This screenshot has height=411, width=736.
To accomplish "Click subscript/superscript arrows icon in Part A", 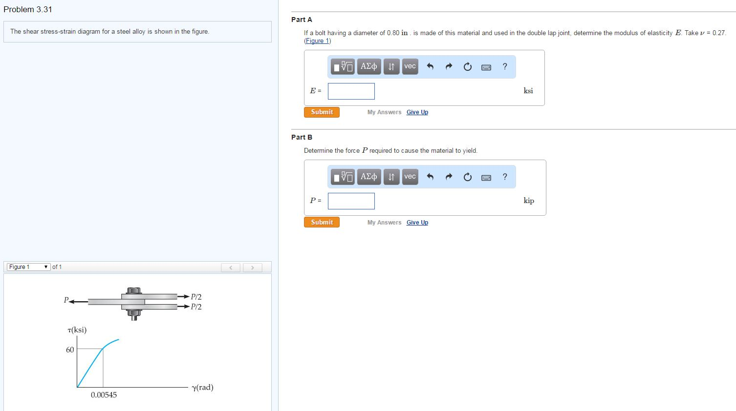I will 391,66.
